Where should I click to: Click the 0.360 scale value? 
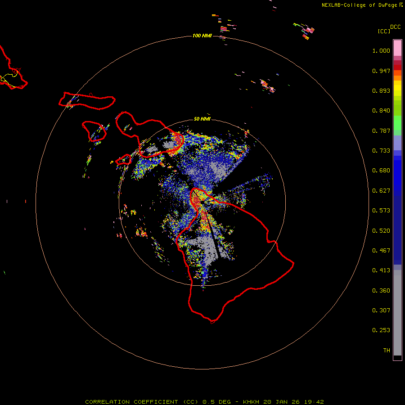point(381,291)
